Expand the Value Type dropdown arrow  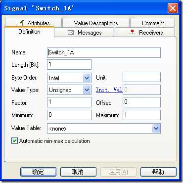click(x=87, y=90)
